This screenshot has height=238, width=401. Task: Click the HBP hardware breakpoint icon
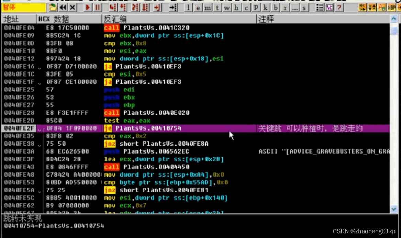pyautogui.click(x=391, y=8)
